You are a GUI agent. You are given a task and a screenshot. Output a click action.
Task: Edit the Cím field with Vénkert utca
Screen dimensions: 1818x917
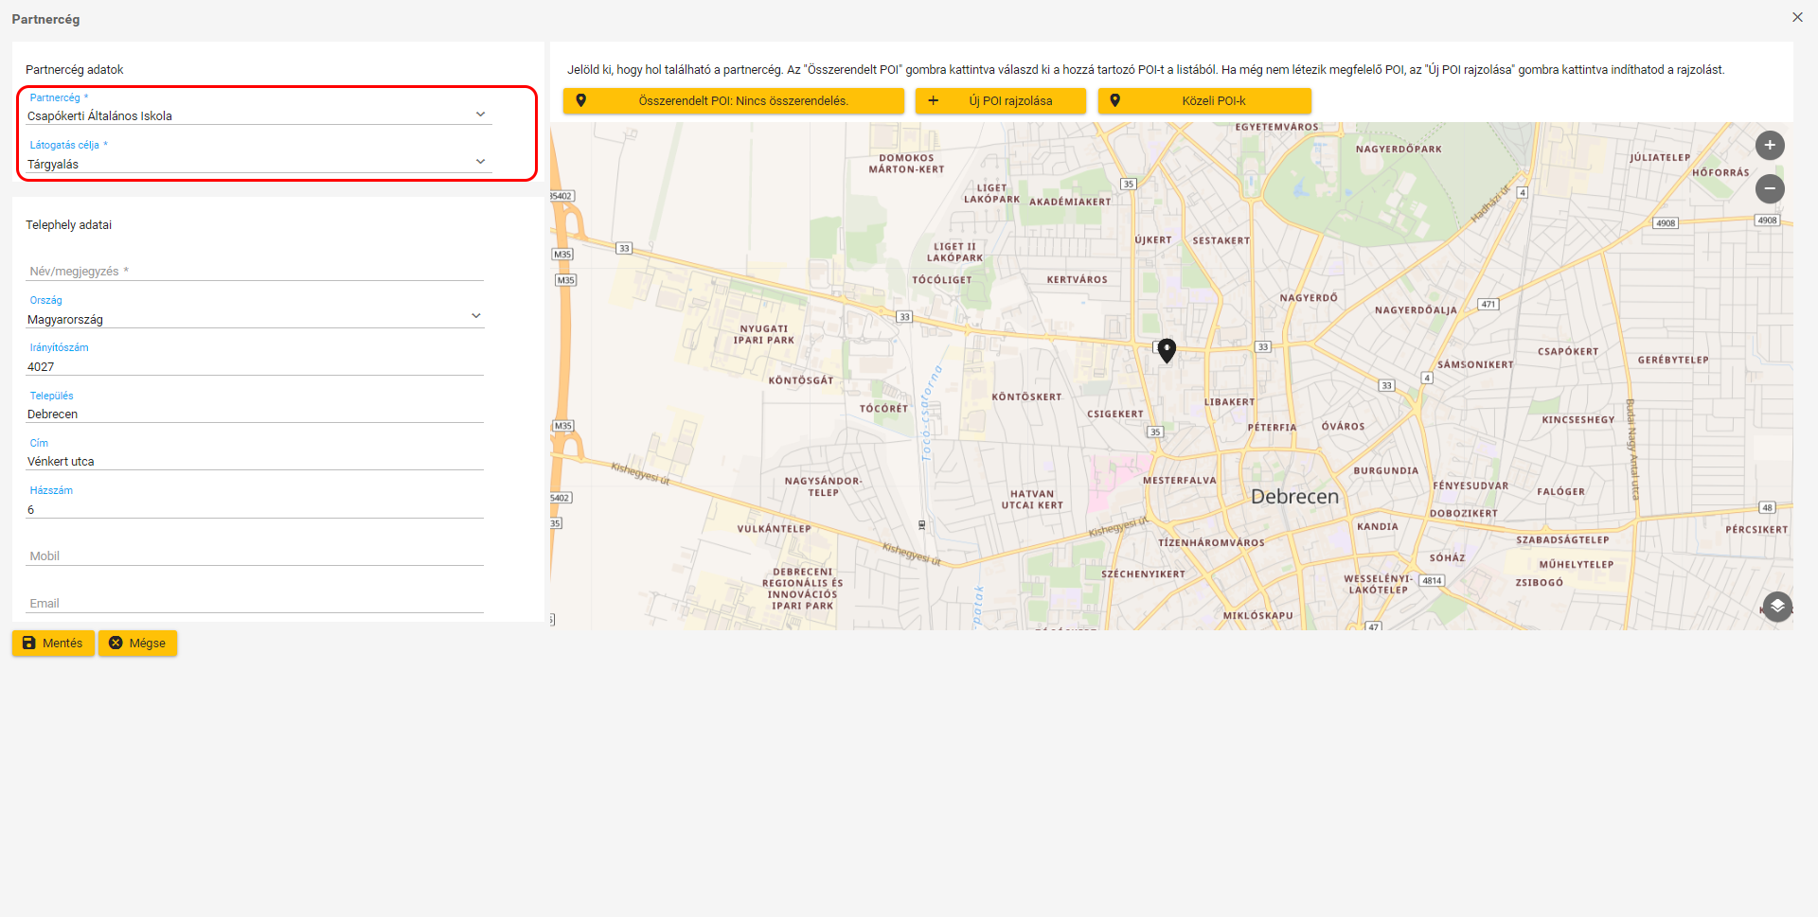coord(254,462)
